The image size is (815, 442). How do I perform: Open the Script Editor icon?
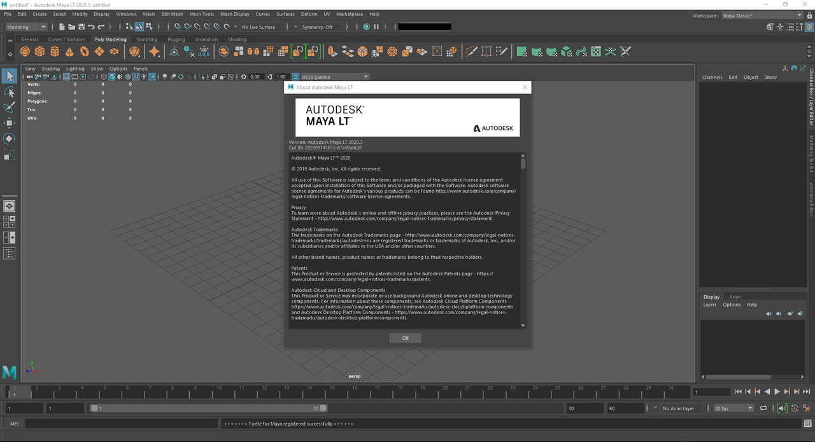pyautogui.click(x=807, y=424)
